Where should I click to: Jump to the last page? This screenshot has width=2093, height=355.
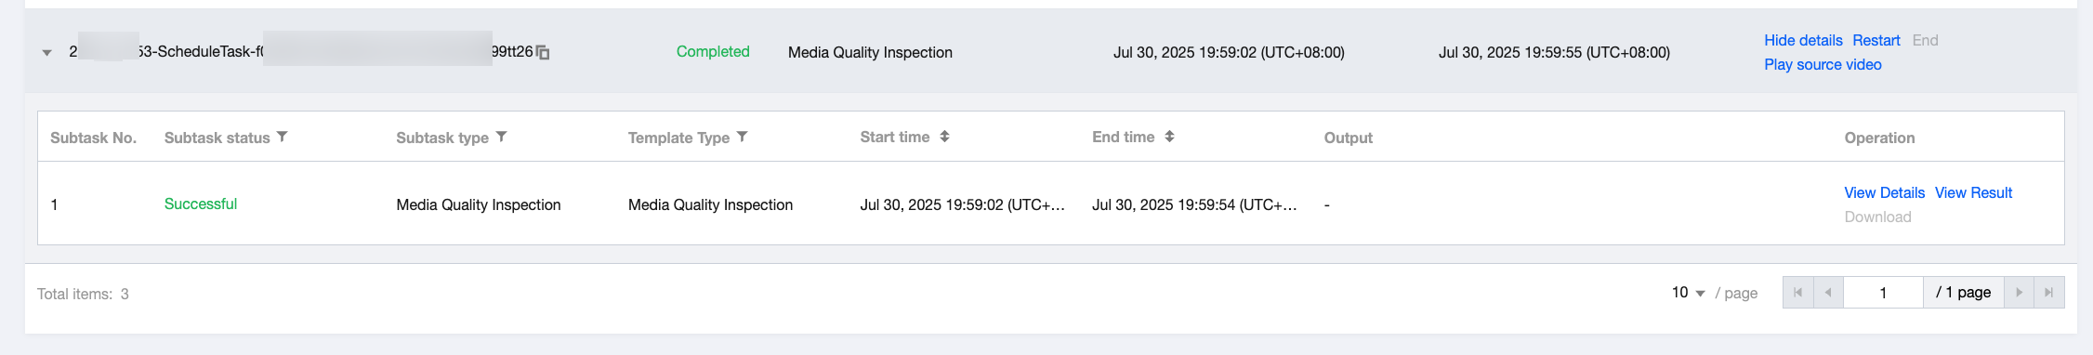(x=2049, y=293)
